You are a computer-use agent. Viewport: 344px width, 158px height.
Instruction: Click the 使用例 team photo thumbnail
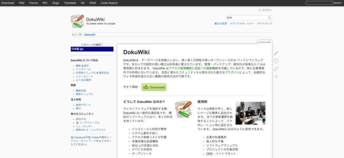click(x=251, y=113)
